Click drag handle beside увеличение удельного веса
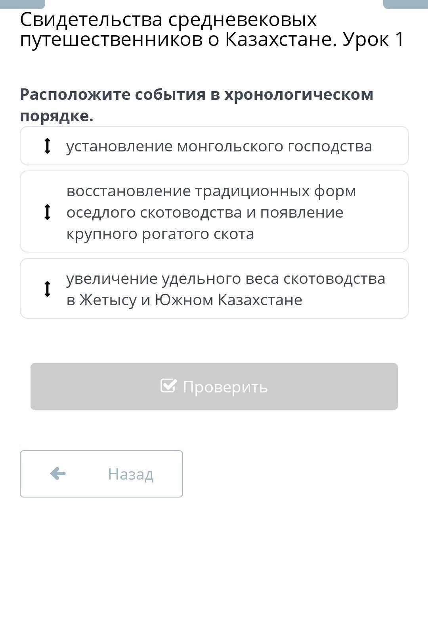Screen dimensions: 428x639 [x=47, y=289]
